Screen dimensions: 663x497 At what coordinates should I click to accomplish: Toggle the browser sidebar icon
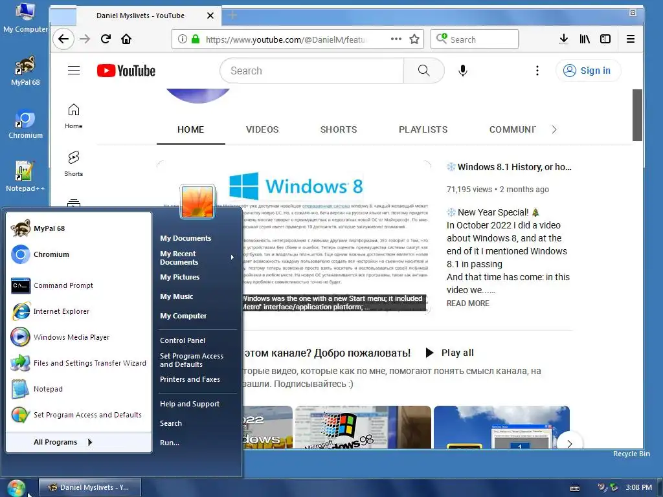click(605, 39)
